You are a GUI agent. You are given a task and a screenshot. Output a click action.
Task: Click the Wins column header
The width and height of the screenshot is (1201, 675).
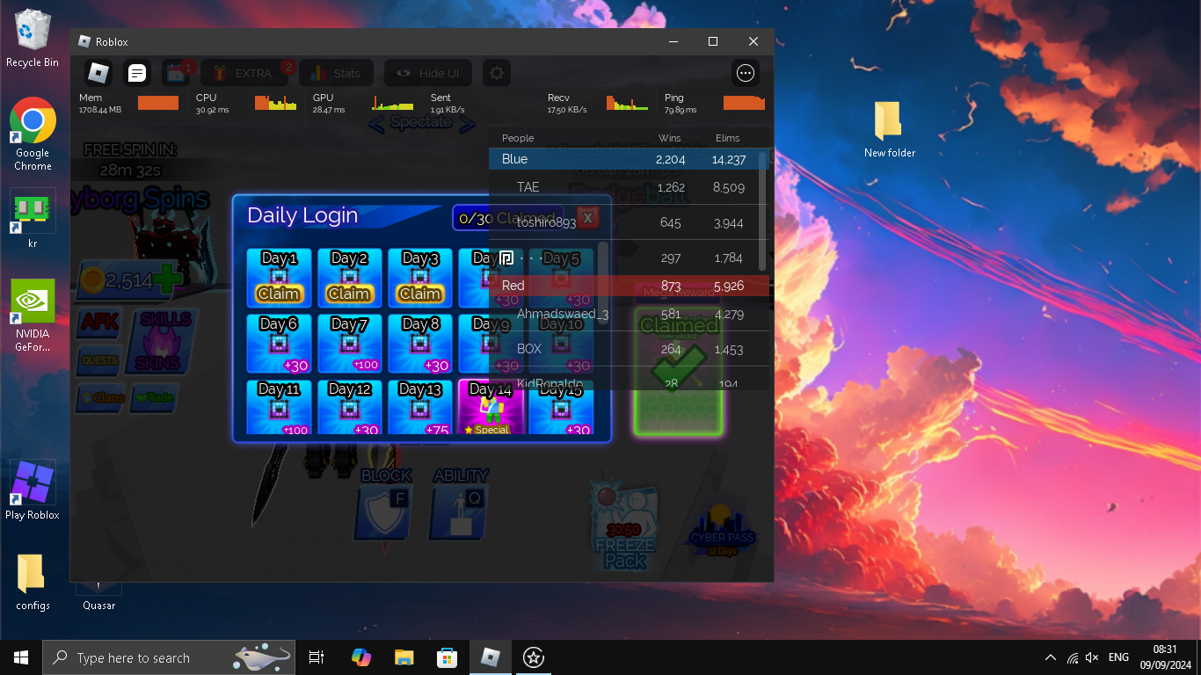point(670,138)
